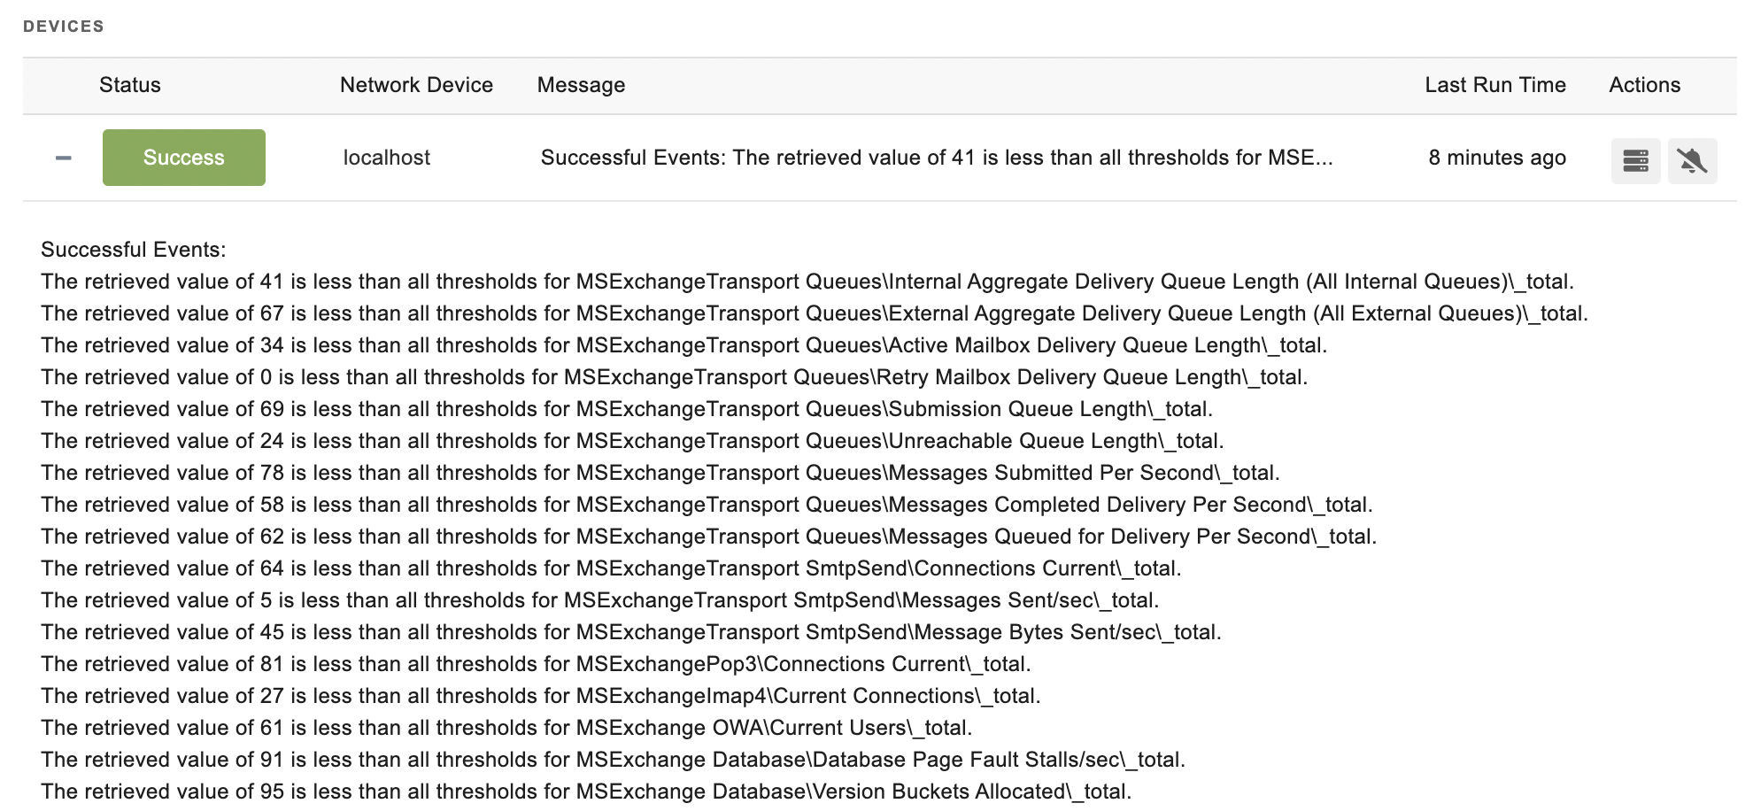Select the localhost network device name

[x=387, y=158]
